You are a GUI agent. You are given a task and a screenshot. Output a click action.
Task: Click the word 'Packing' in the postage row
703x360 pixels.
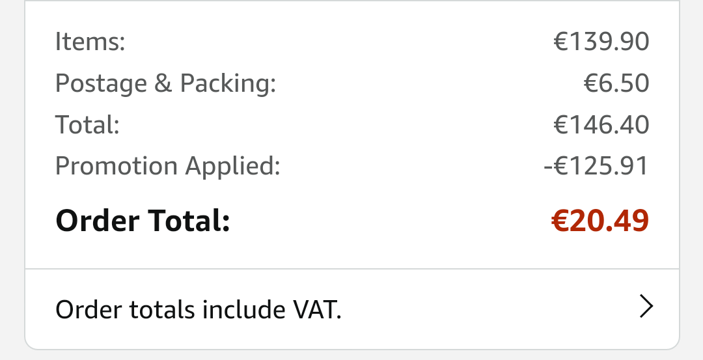click(228, 83)
